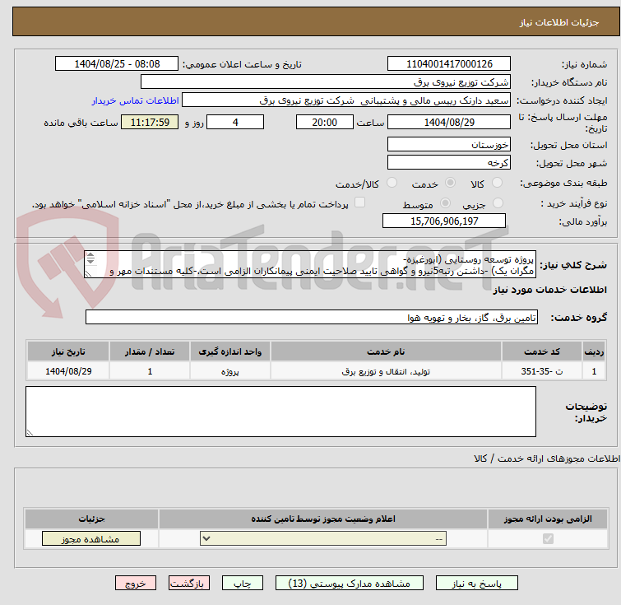Click the resize handle of buyer notes box
Image resolution: width=621 pixels, height=605 pixels.
click(30, 433)
